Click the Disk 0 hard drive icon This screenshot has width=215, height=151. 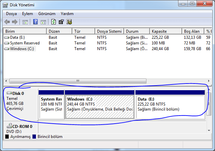click(x=9, y=93)
